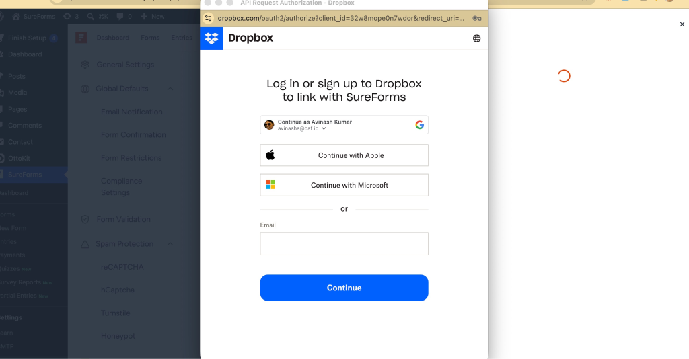Open Media in WordPress sidebar
Screen dimensions: 689x359
[17, 93]
